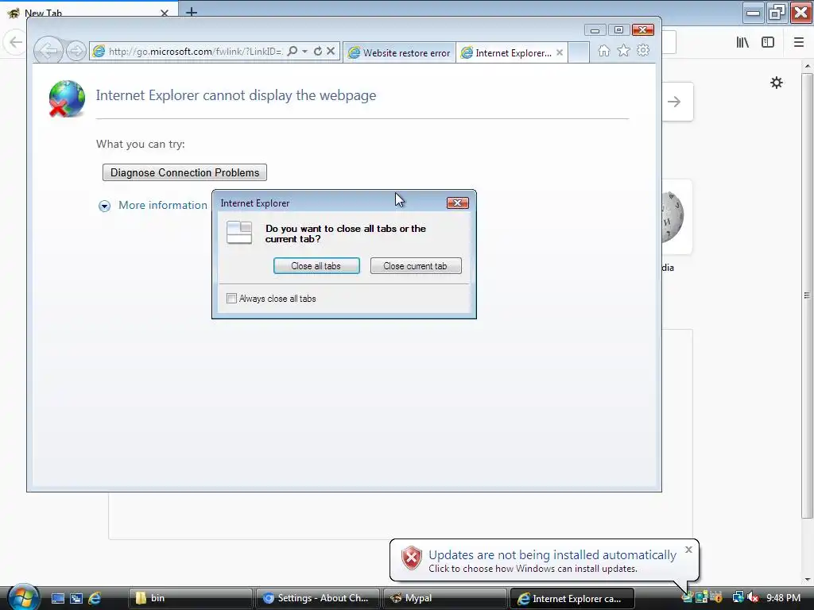This screenshot has height=610, width=814.
Task: Click Close all tabs button
Action: click(x=316, y=265)
